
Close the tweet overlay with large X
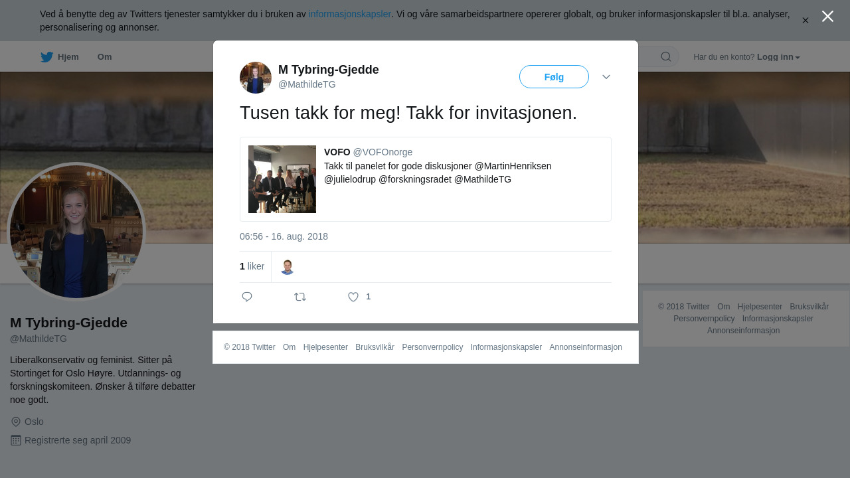pyautogui.click(x=827, y=16)
